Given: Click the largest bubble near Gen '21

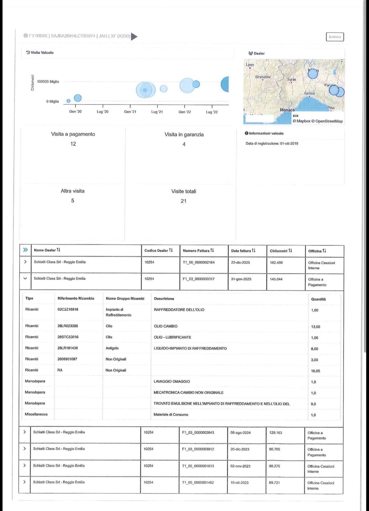Looking at the screenshot, I should 146,90.
